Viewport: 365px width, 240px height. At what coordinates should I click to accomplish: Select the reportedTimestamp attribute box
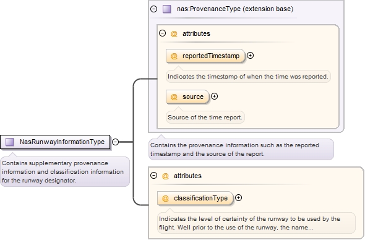click(205, 56)
